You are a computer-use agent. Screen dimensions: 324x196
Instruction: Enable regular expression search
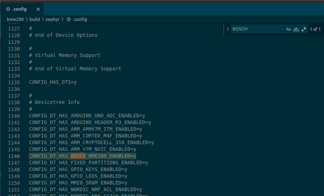click(x=304, y=29)
